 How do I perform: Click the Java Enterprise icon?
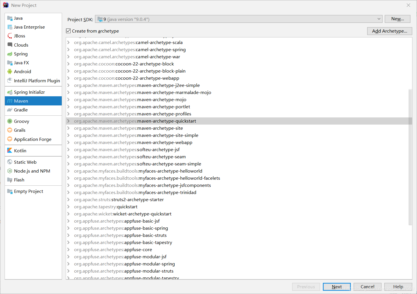tap(10, 27)
